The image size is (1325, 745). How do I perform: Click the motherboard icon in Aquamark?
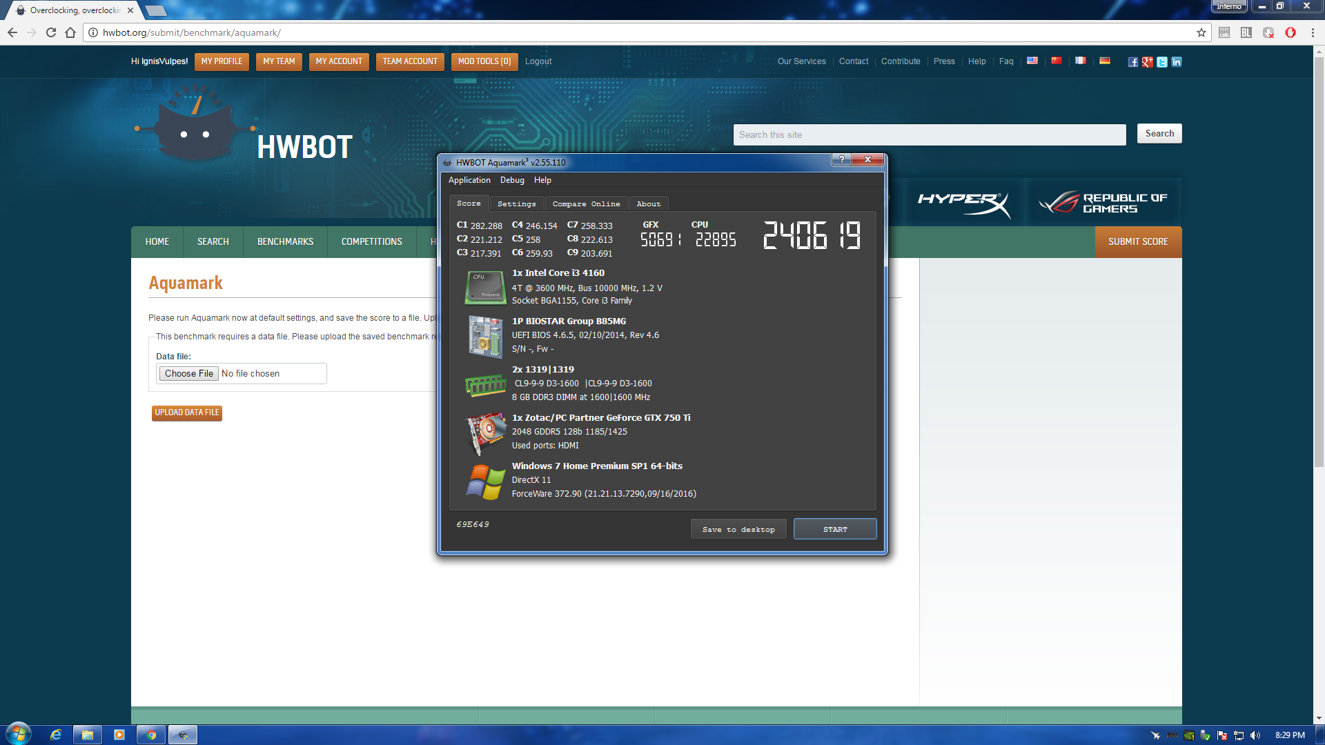[486, 337]
